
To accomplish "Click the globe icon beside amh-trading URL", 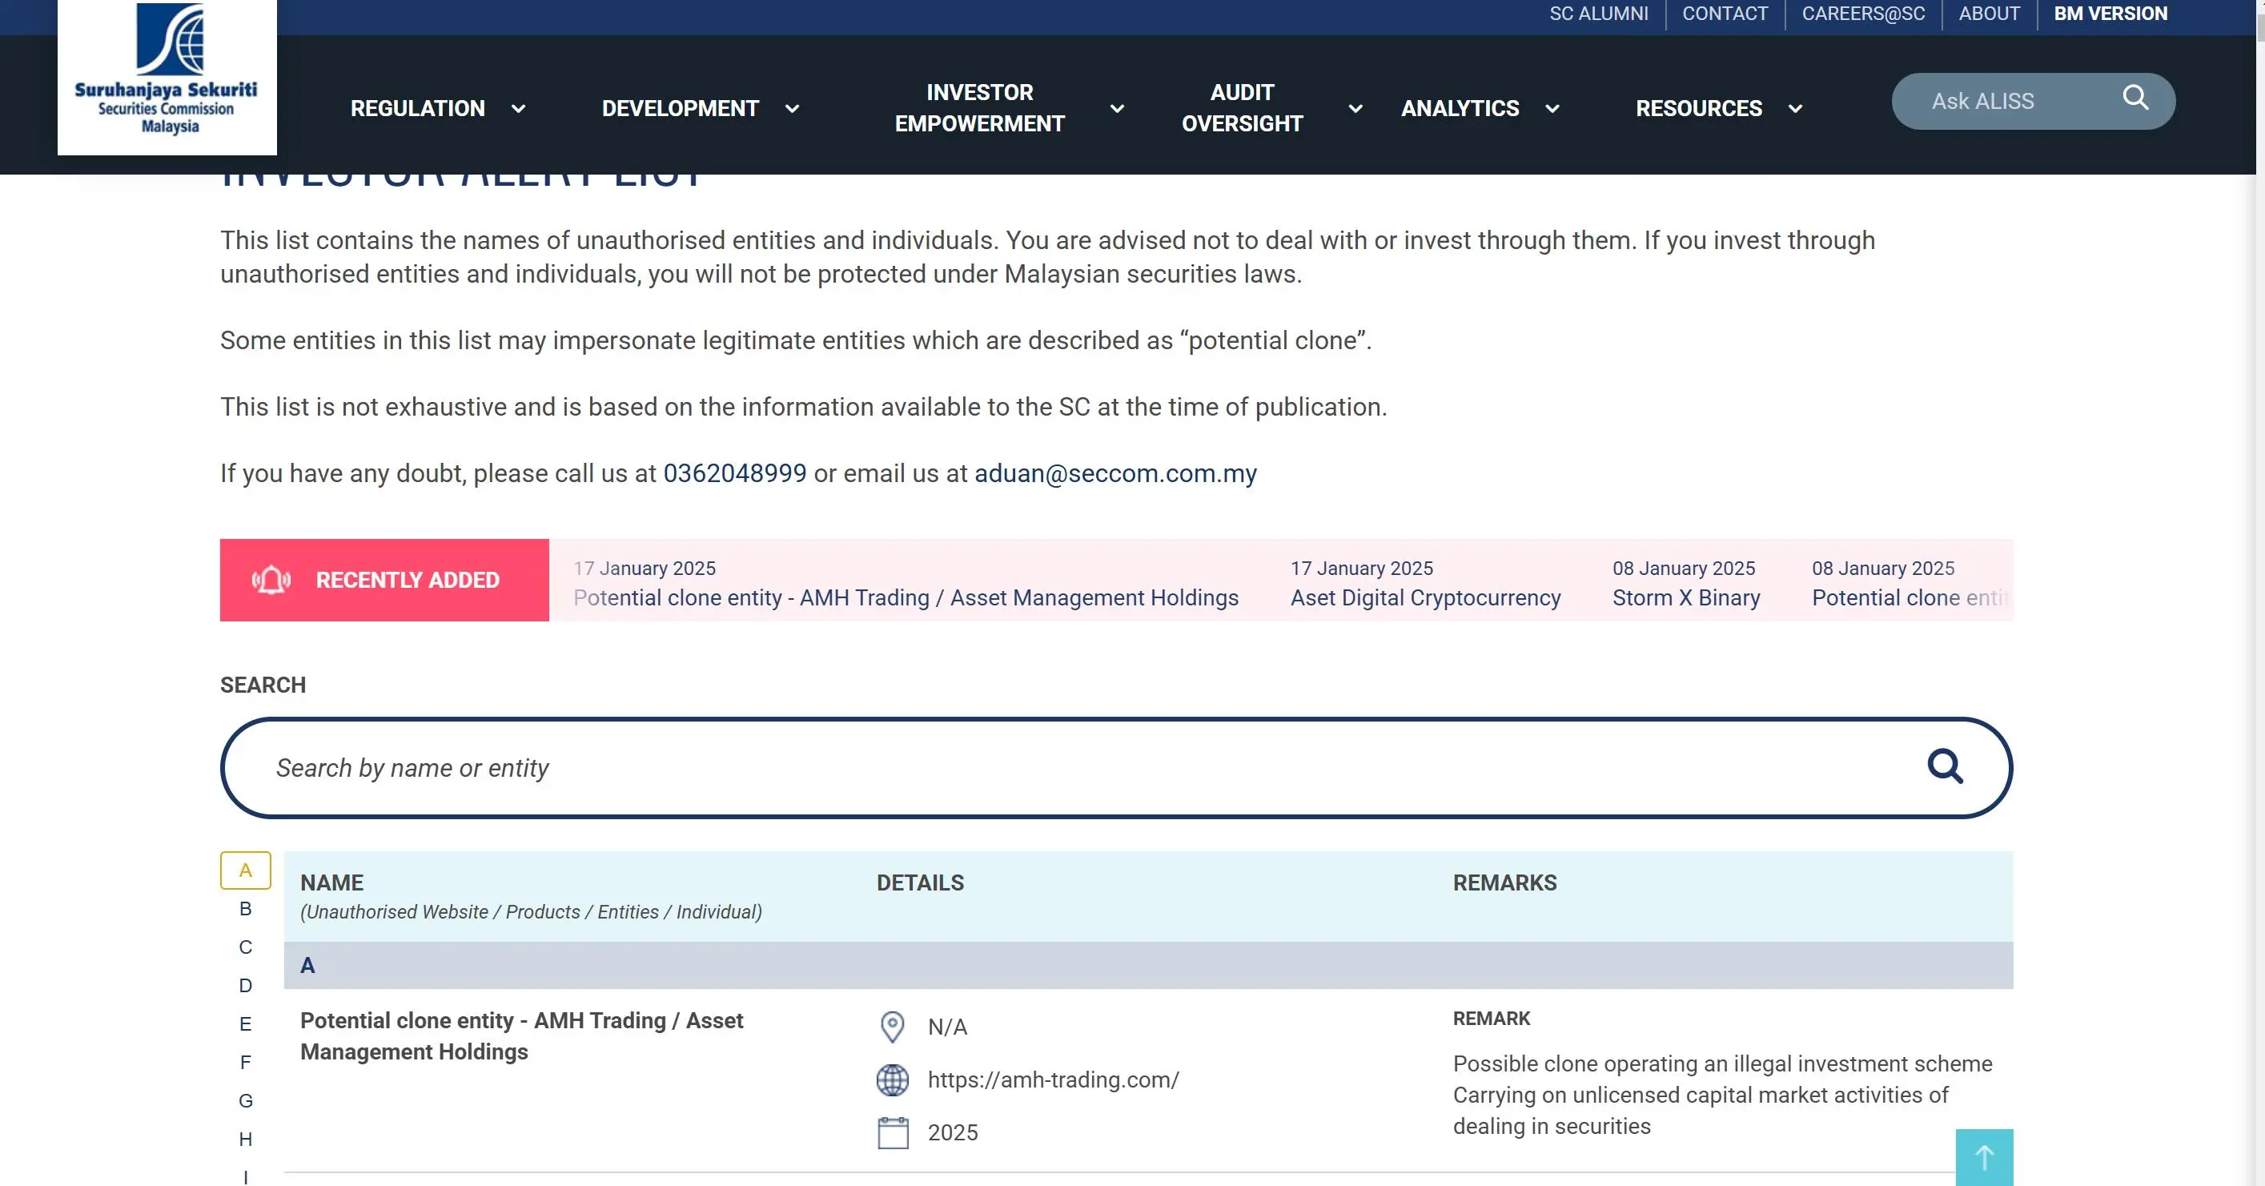I will tap(893, 1079).
